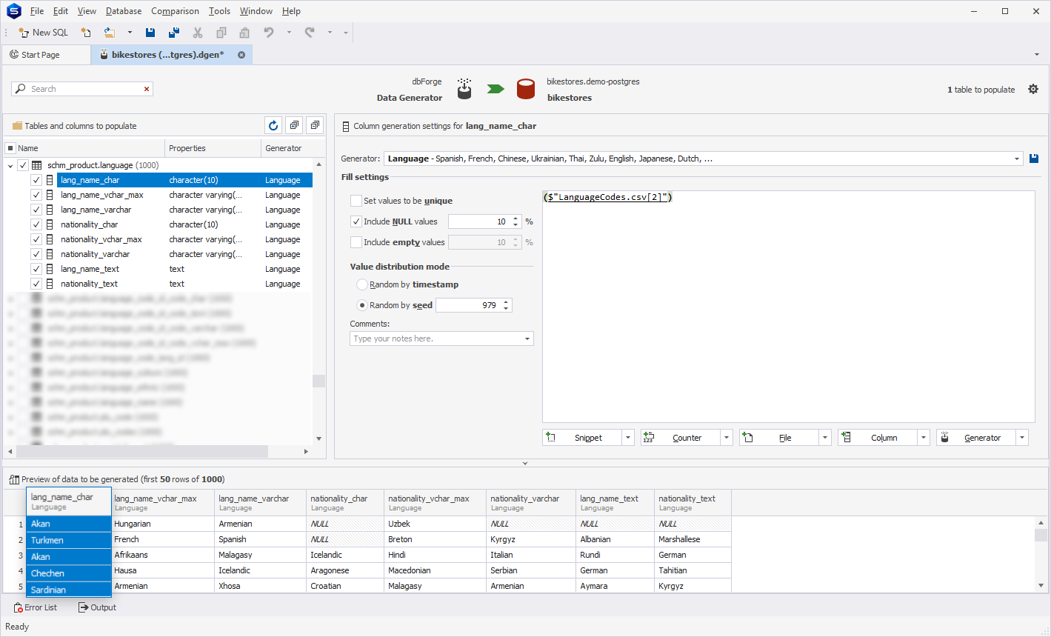Click the Search input field
The height and width of the screenshot is (637, 1051).
coord(81,89)
